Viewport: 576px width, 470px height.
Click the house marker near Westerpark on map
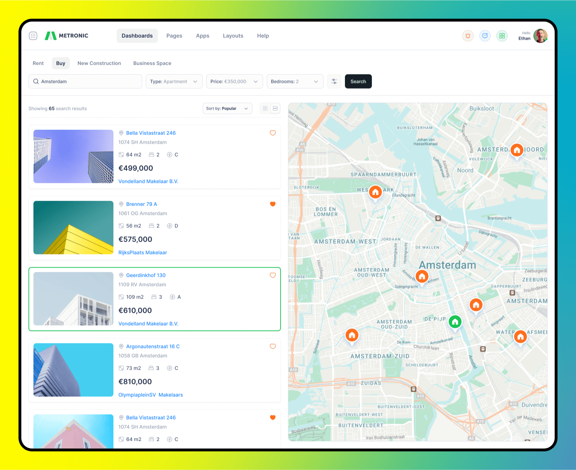[x=375, y=192]
